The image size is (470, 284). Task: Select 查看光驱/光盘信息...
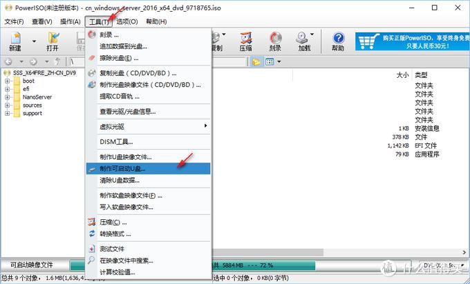pos(149,112)
